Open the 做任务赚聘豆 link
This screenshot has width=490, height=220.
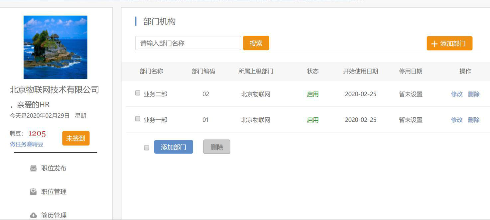pos(27,144)
